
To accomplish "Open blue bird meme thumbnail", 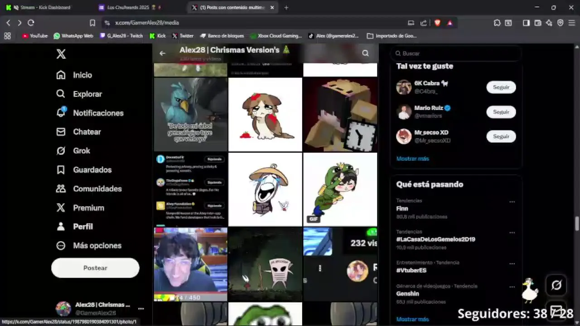I will click(191, 115).
